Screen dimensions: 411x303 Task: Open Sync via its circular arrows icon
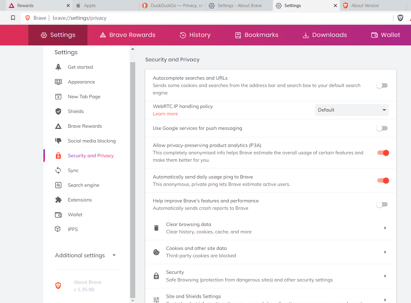pyautogui.click(x=58, y=170)
